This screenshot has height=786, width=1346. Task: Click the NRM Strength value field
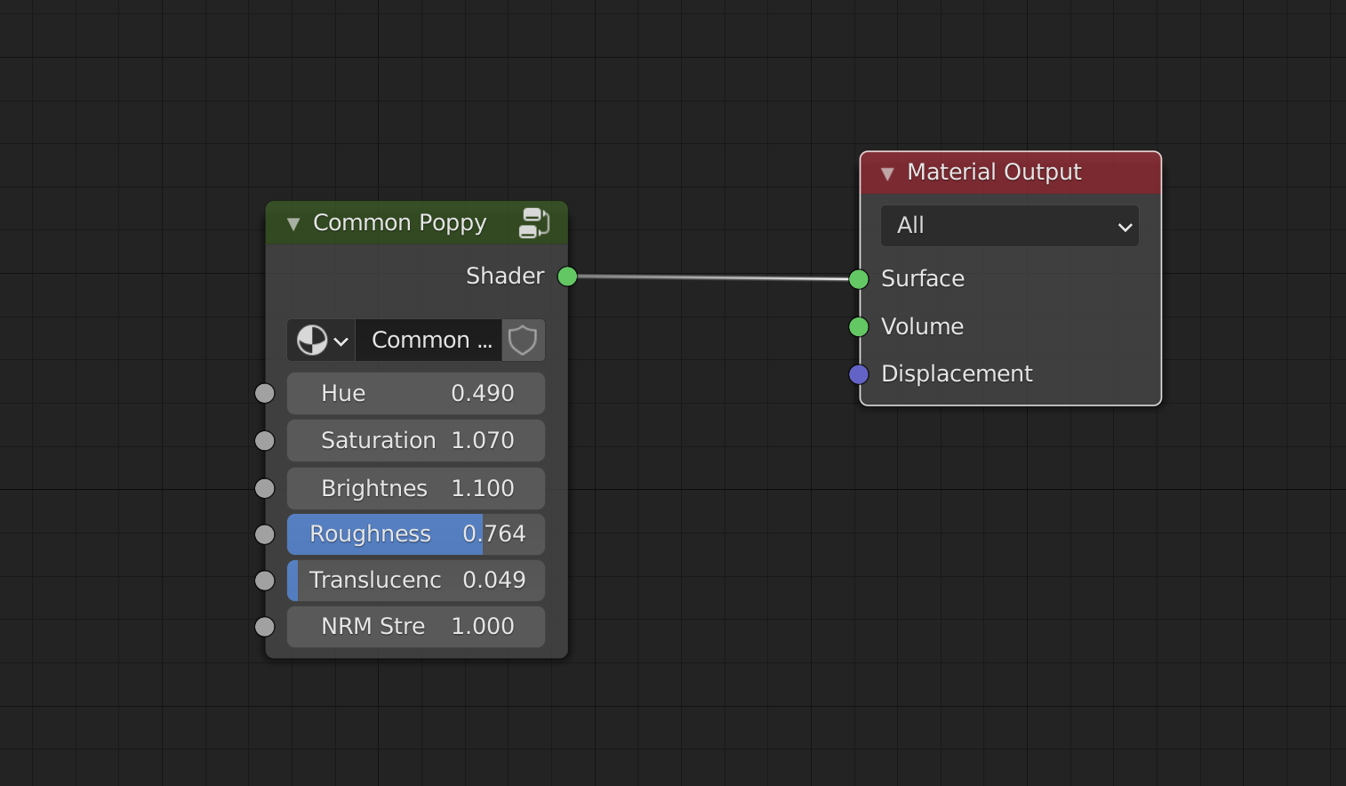tap(416, 627)
